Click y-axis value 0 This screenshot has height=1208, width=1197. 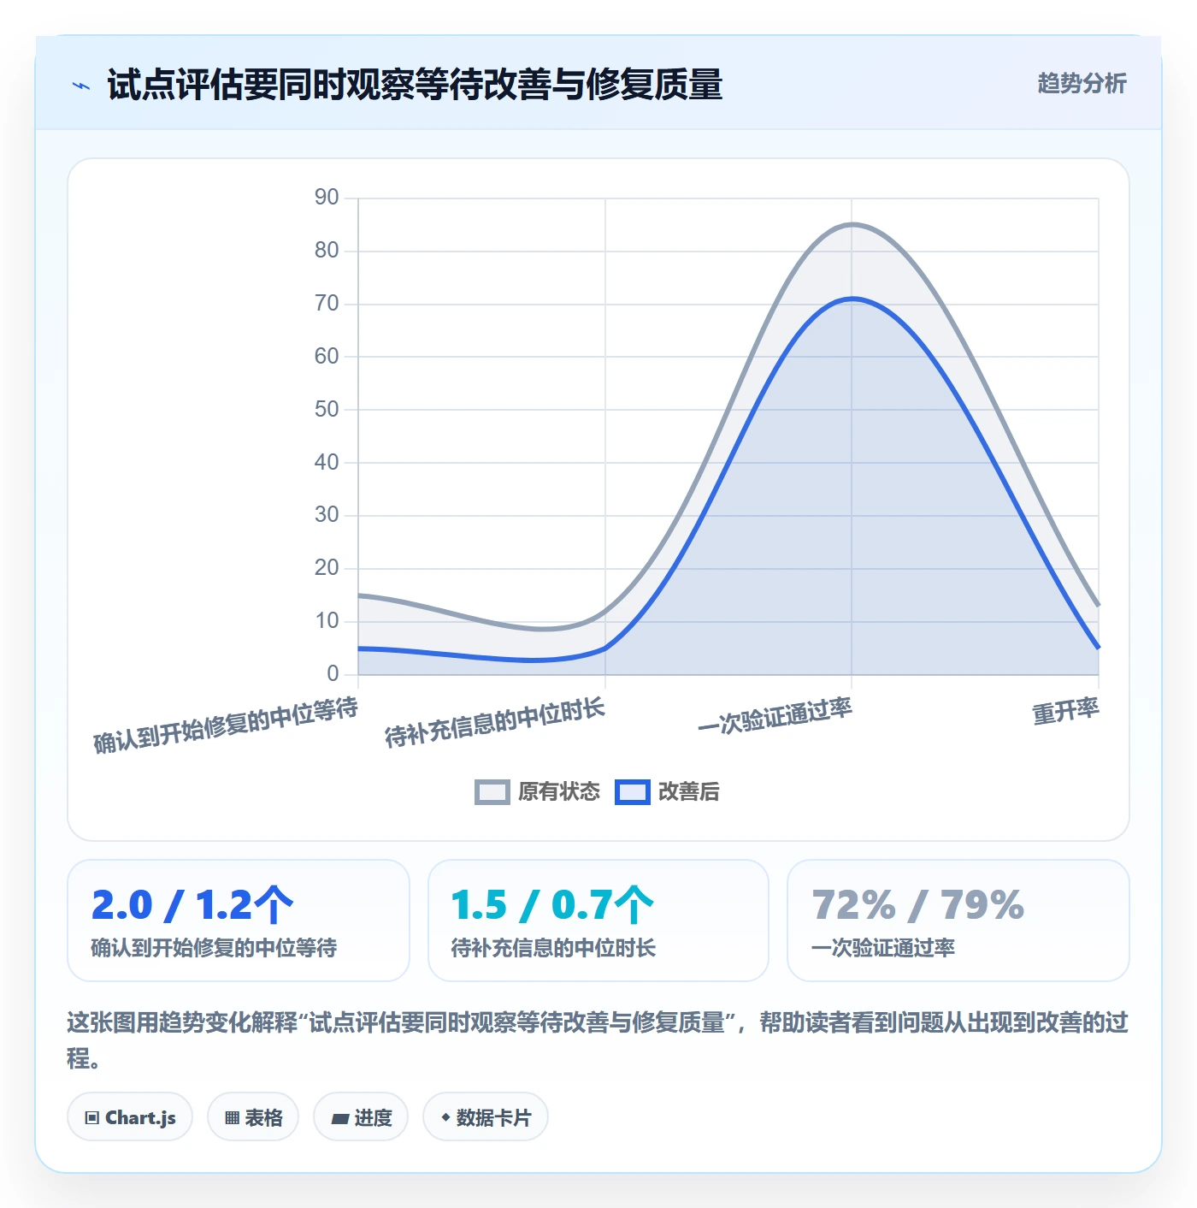pyautogui.click(x=333, y=673)
